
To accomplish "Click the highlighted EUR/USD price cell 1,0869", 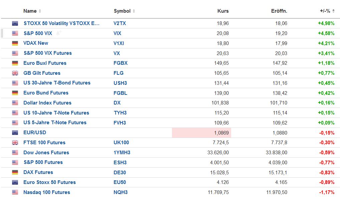I will point(201,133).
